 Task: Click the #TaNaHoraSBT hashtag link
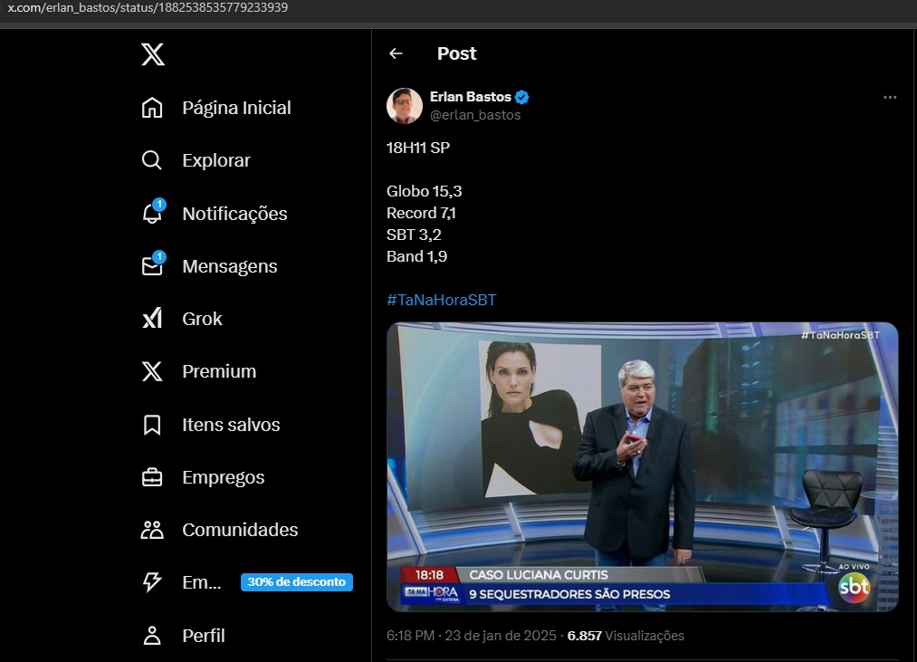pyautogui.click(x=441, y=300)
